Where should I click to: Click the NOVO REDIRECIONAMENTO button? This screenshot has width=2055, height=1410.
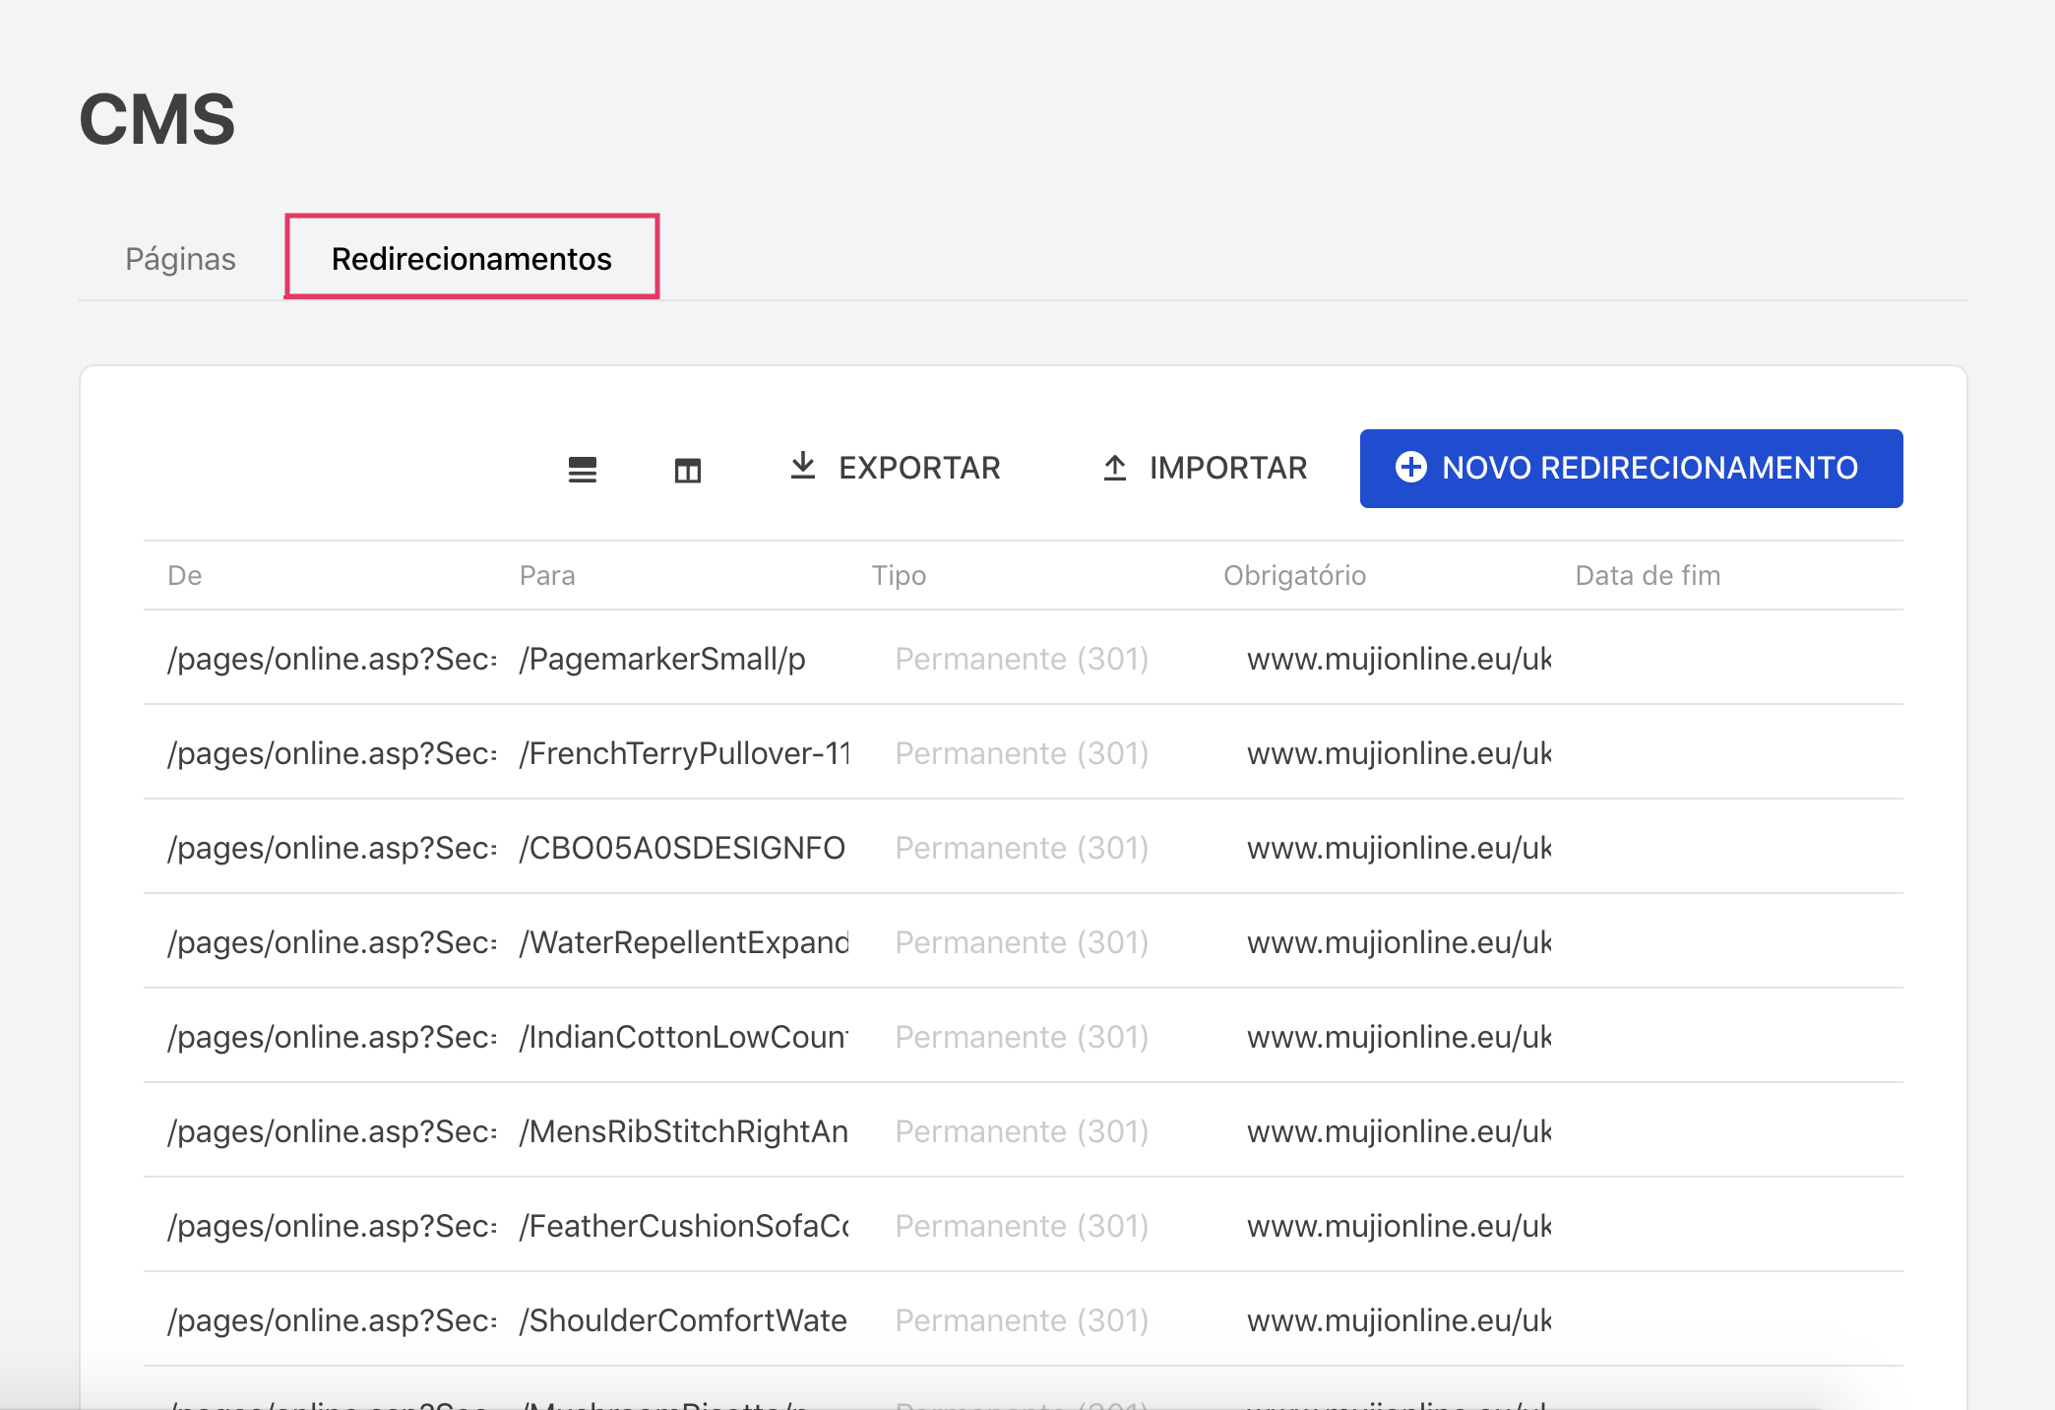[1631, 469]
